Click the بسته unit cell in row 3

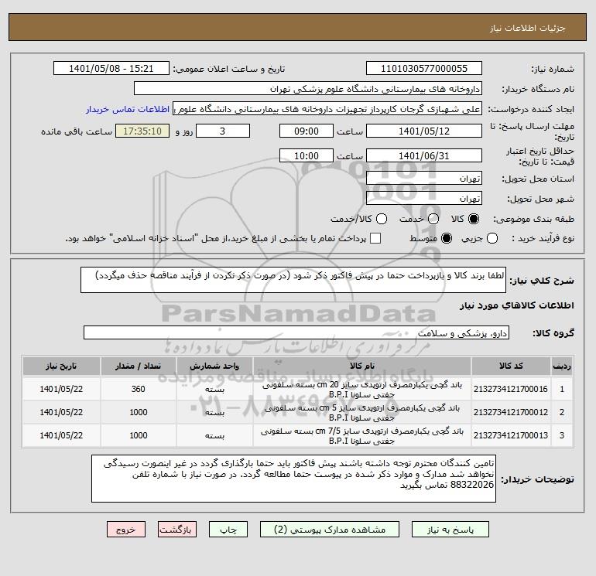coord(214,436)
